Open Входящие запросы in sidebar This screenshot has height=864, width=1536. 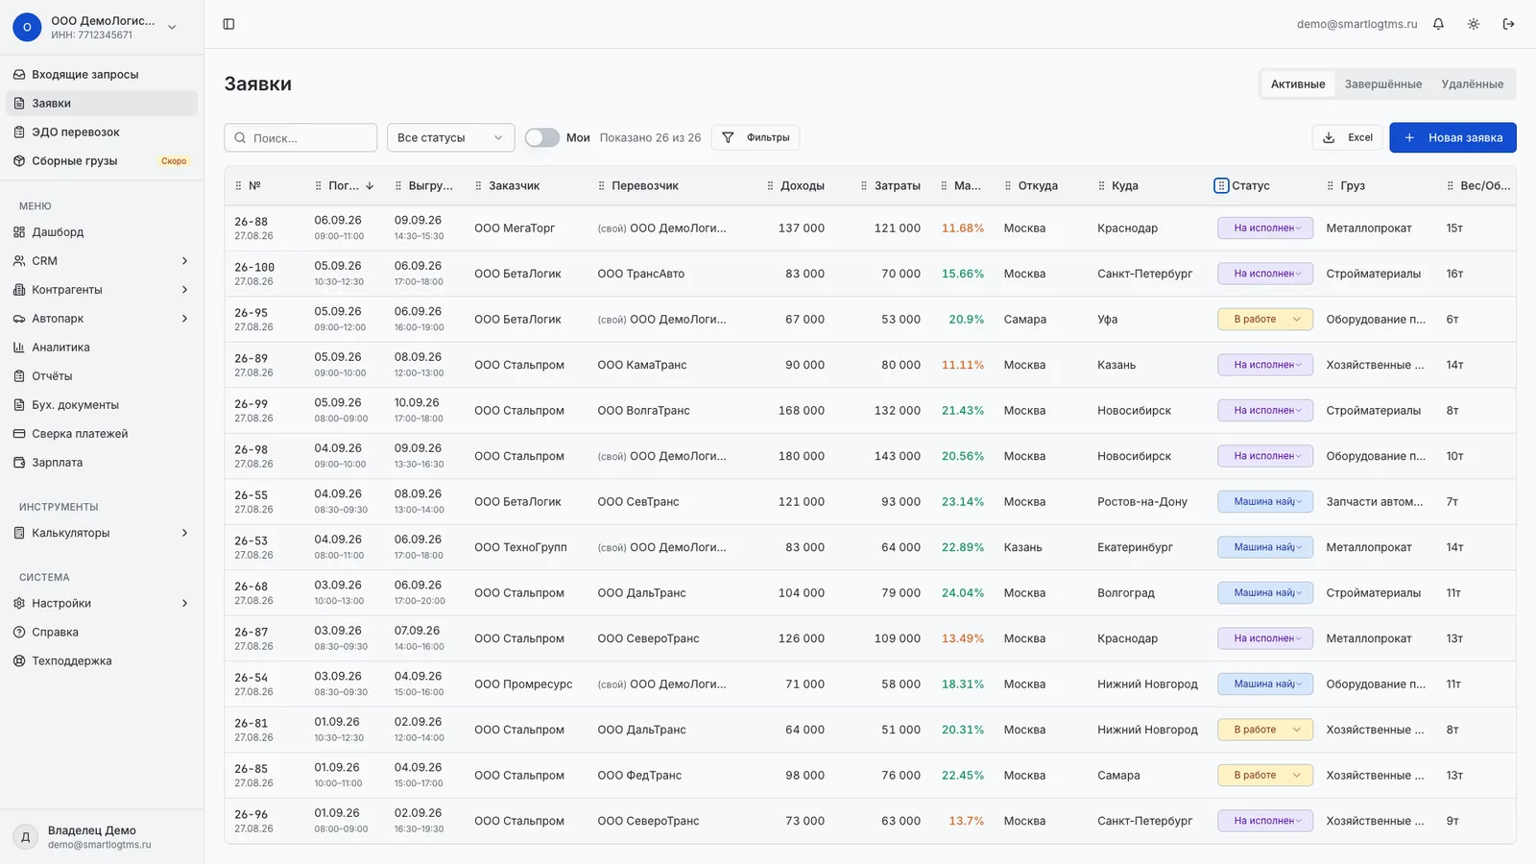click(x=102, y=74)
